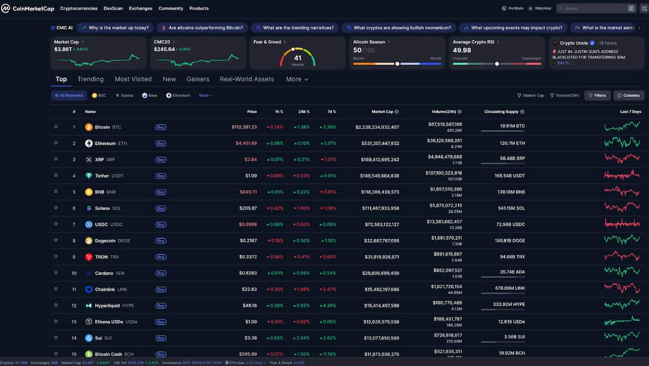The width and height of the screenshot is (649, 366).
Task: Click 'Why is the market up today?'
Action: [x=115, y=28]
